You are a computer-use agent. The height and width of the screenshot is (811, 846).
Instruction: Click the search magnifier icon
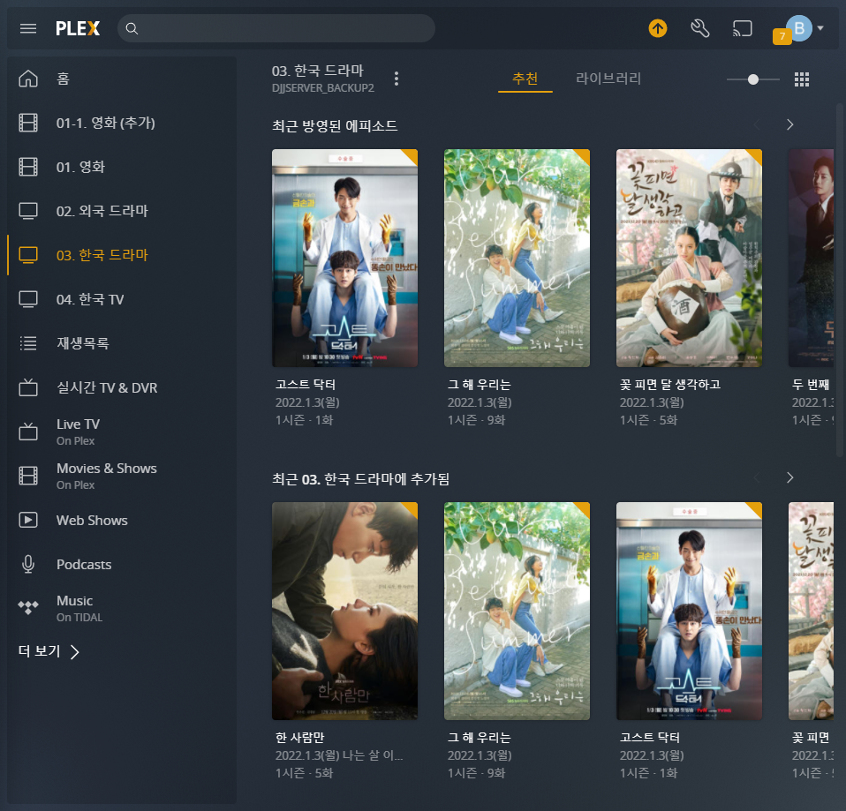132,28
